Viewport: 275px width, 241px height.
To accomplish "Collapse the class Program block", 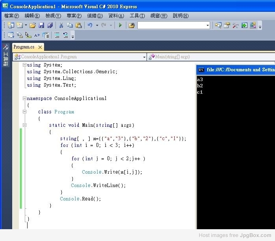I will tap(24, 112).
